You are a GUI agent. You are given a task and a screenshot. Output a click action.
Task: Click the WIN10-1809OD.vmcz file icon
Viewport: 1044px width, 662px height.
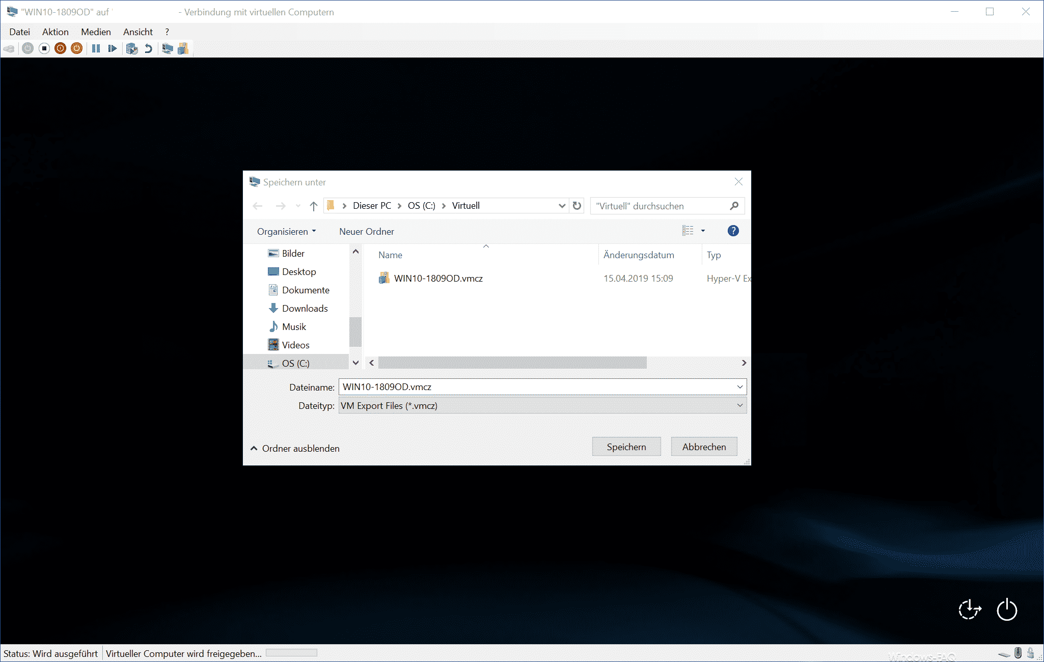click(384, 278)
